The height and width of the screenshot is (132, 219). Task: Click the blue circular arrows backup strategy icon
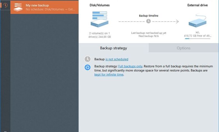(x=88, y=67)
